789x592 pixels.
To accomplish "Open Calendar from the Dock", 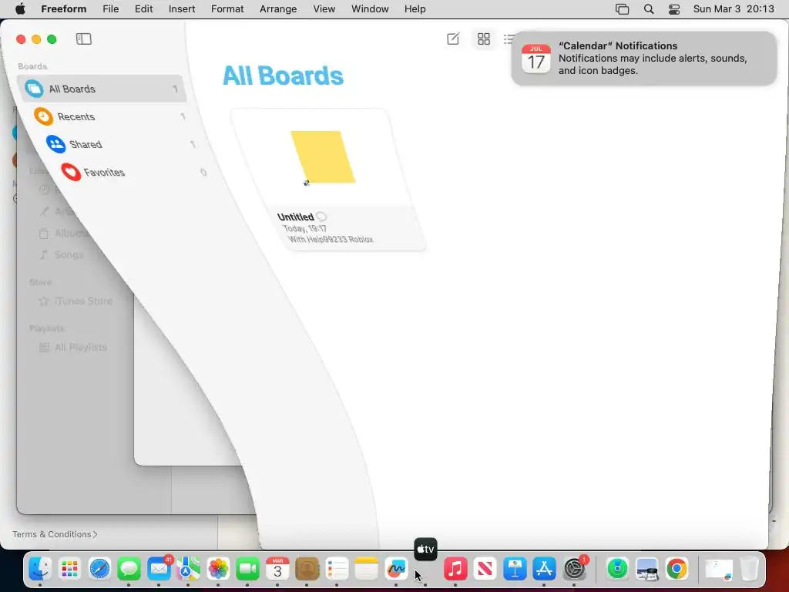I will click(x=277, y=569).
